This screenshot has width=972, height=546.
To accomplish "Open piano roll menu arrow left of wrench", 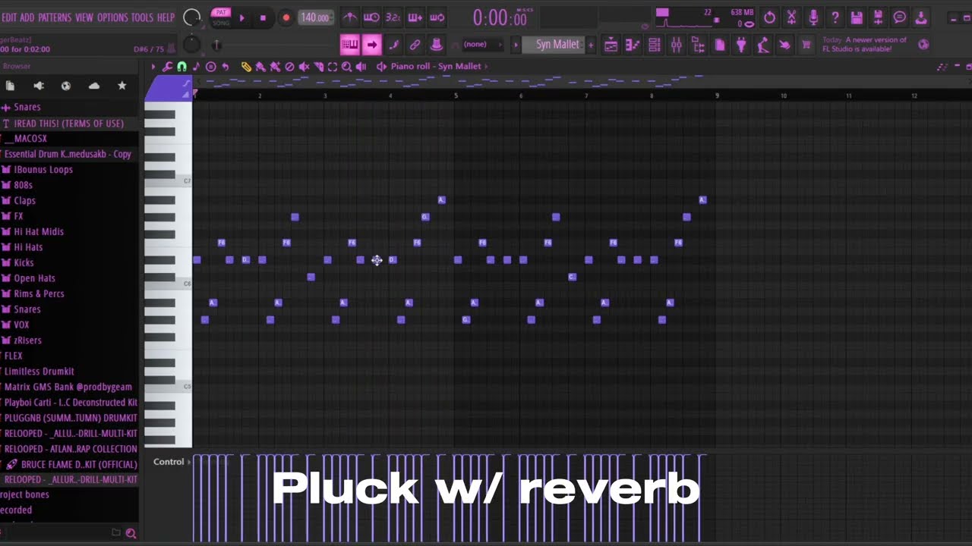I will [x=153, y=67].
